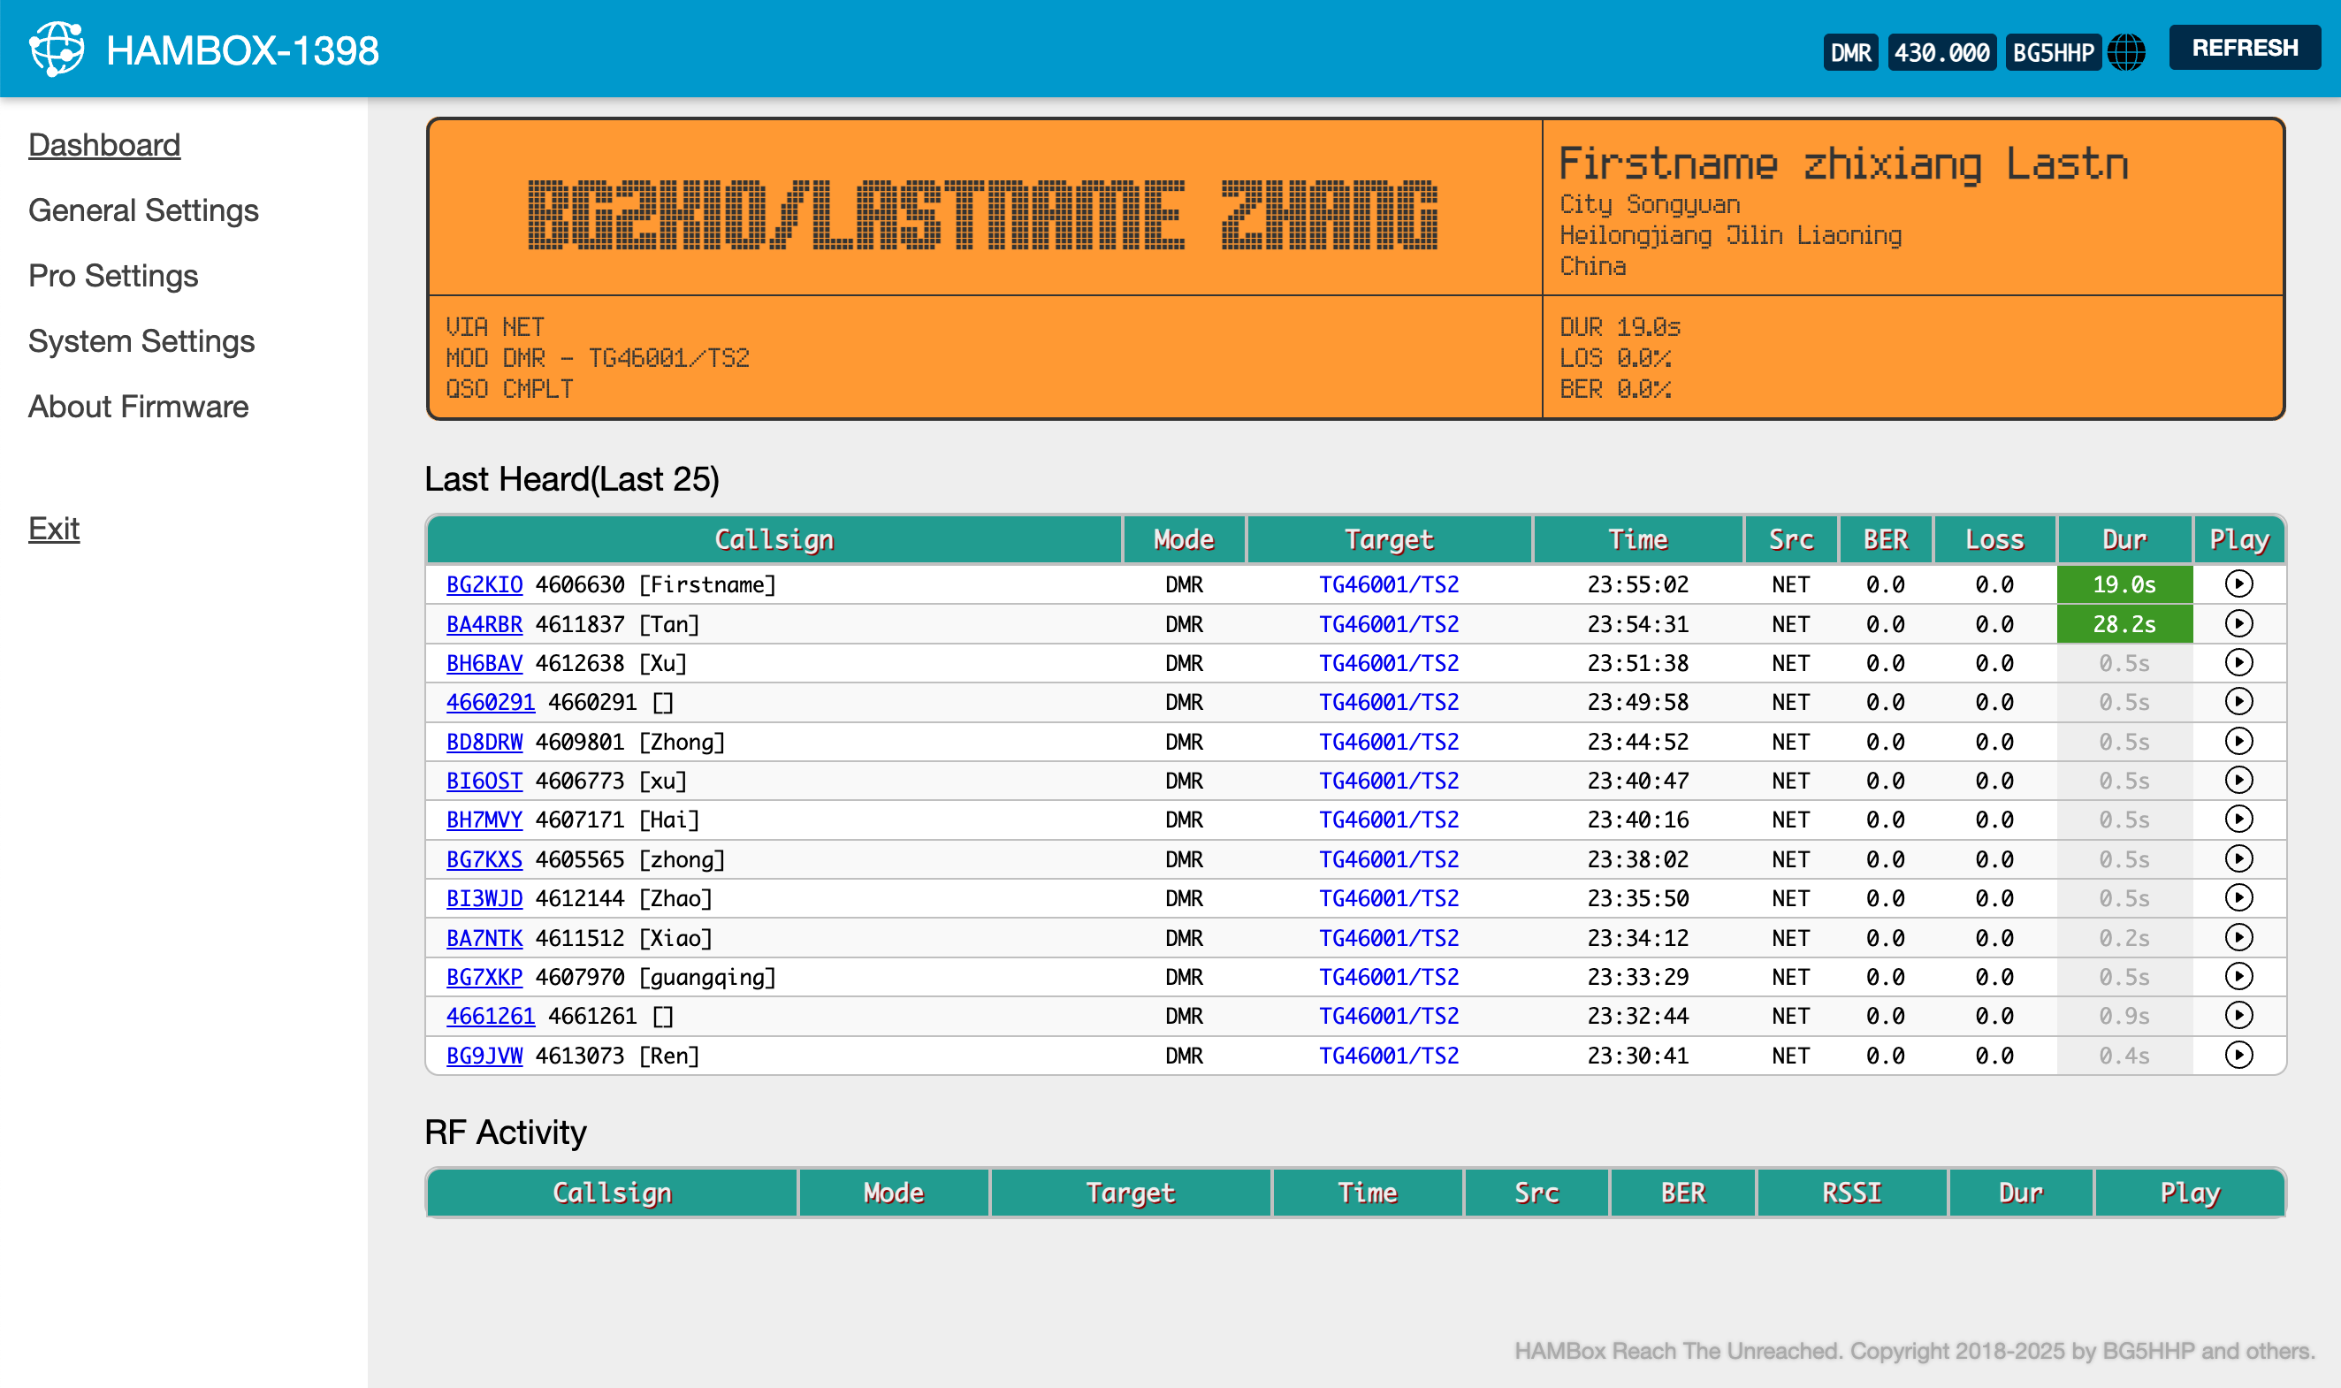
Task: Play the 4661261 row recording
Action: (x=2238, y=1016)
